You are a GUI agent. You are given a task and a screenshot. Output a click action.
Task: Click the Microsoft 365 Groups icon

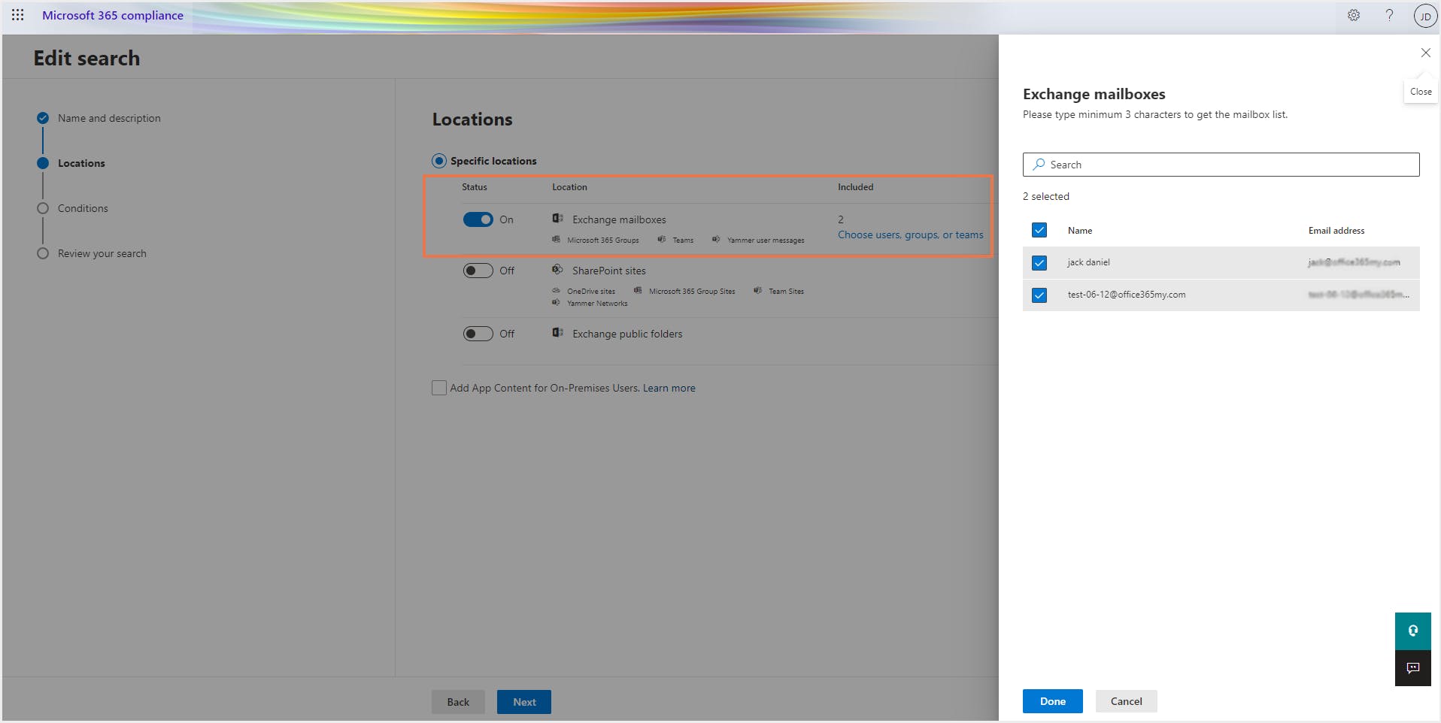(556, 240)
